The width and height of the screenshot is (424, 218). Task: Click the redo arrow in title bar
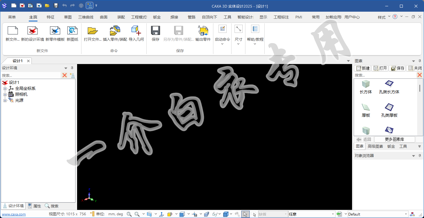72,5
